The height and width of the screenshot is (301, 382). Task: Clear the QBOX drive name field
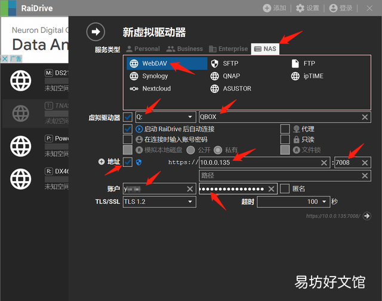click(x=365, y=117)
